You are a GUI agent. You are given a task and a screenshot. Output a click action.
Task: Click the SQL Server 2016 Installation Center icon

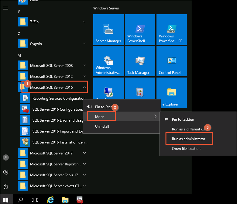point(25,142)
